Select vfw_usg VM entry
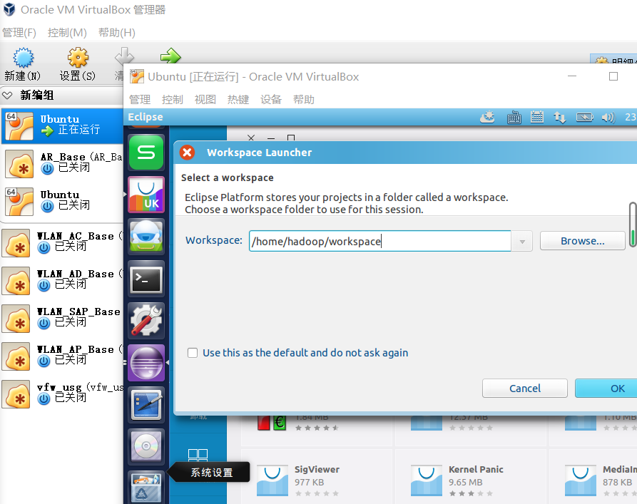This screenshot has width=637, height=504. coord(62,393)
